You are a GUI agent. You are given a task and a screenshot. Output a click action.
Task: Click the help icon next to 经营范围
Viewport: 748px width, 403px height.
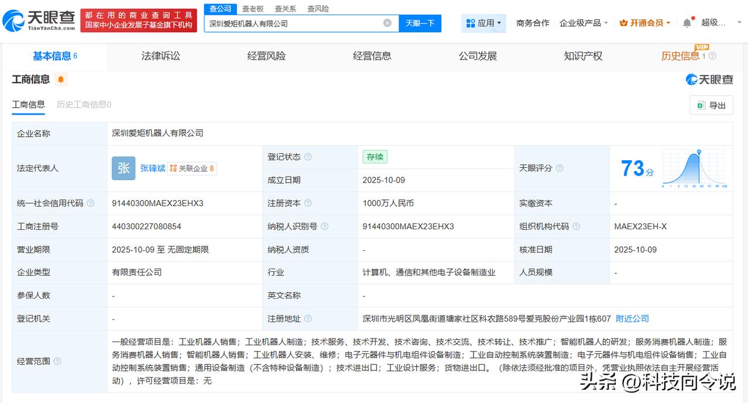(x=57, y=361)
